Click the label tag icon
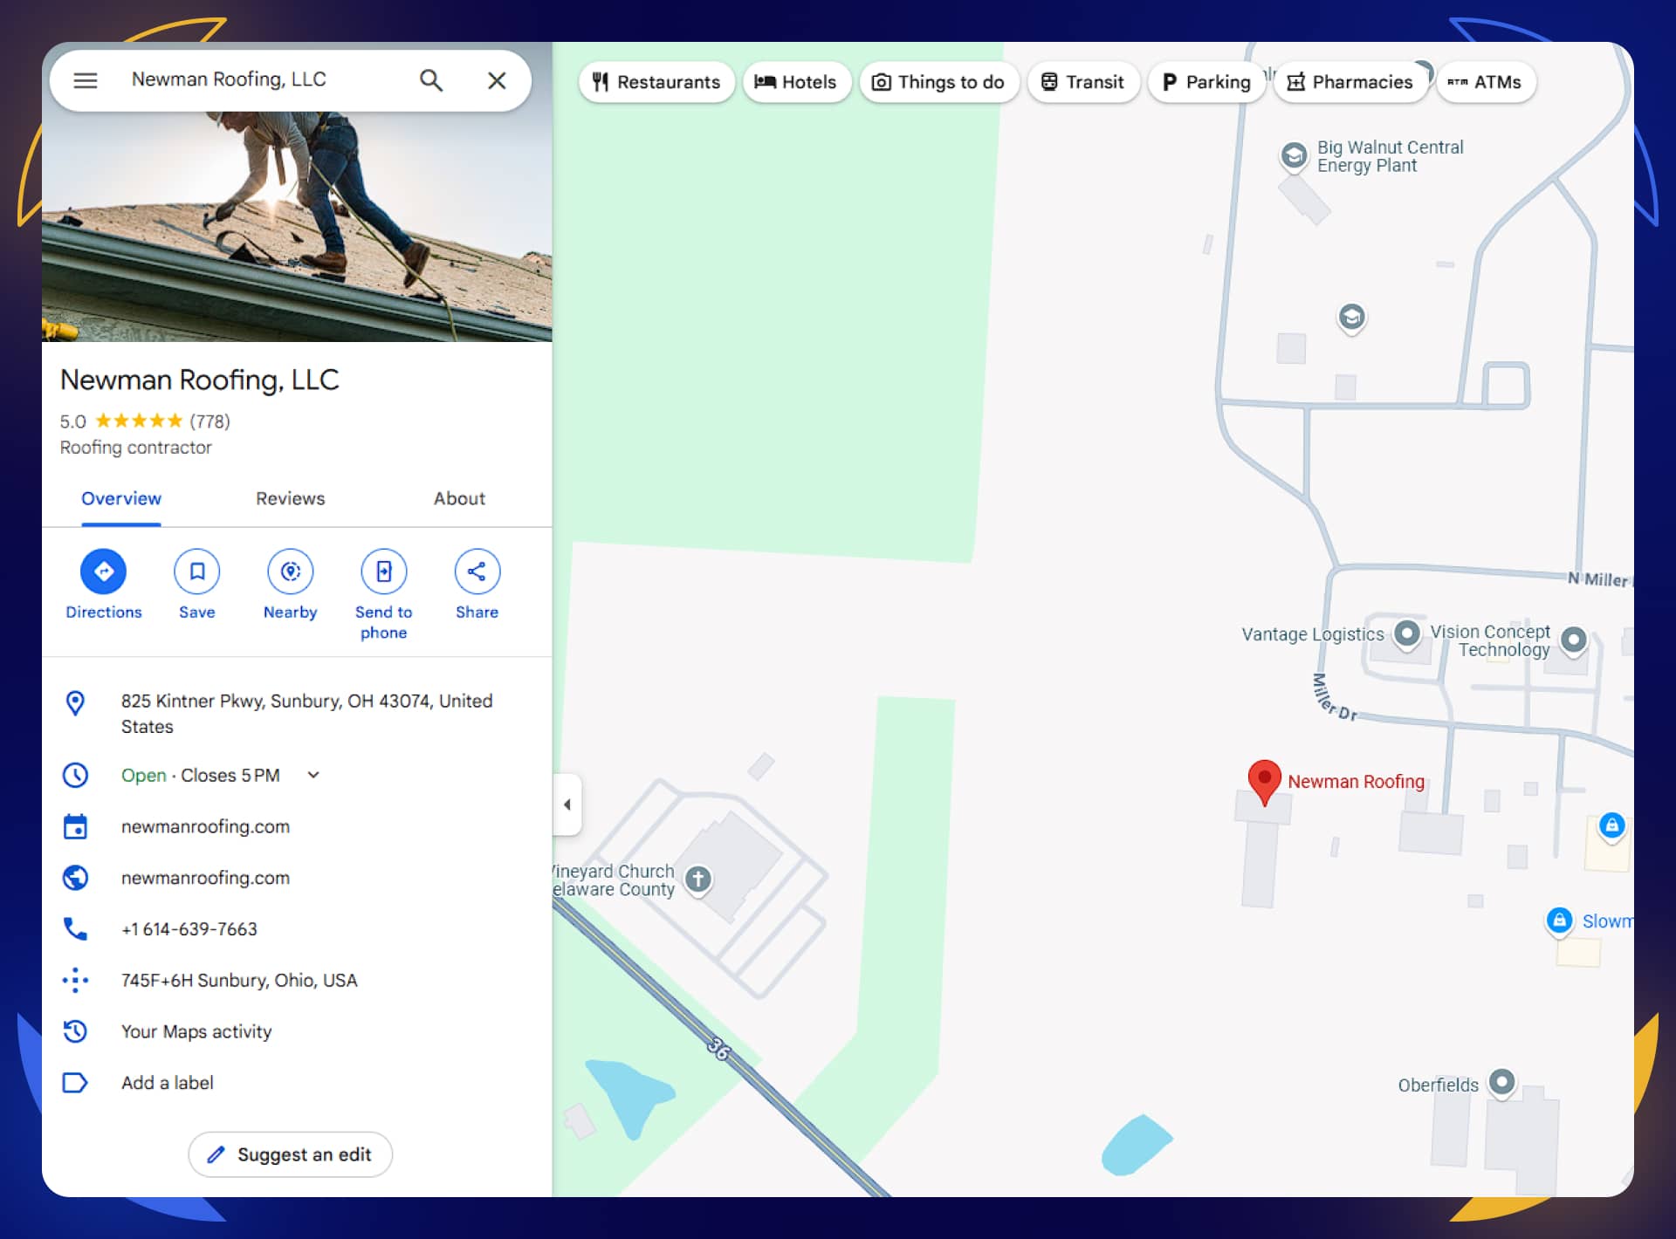 point(76,1083)
